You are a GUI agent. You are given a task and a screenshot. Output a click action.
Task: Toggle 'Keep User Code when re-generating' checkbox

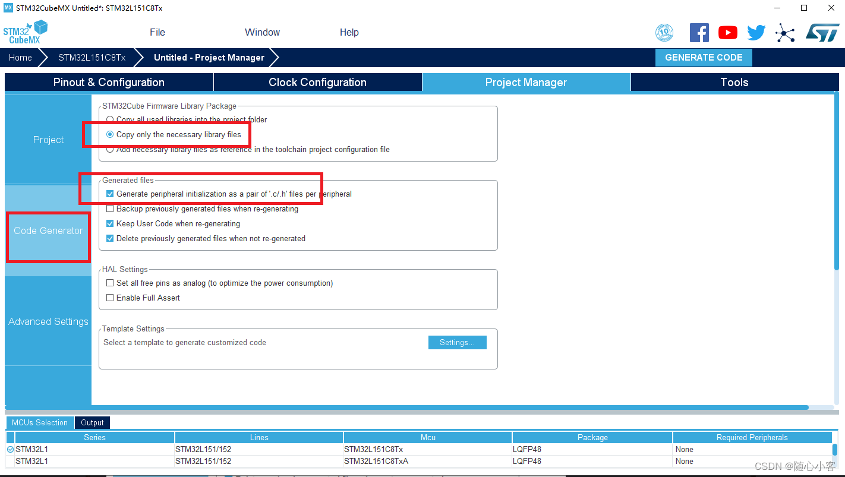tap(110, 223)
